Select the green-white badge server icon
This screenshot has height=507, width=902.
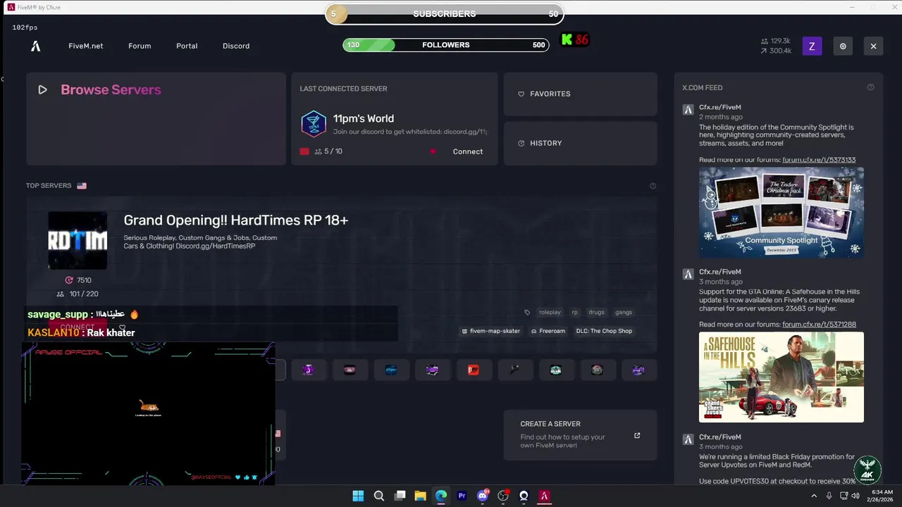pos(556,370)
